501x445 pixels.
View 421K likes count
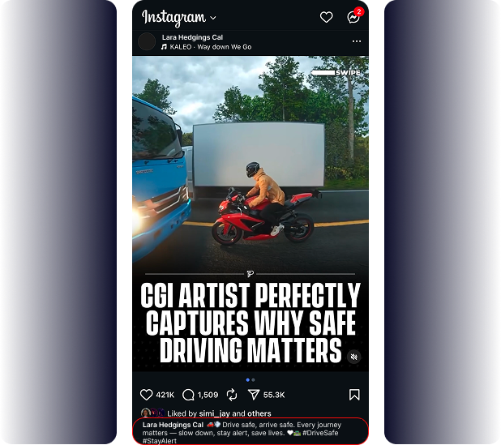pos(165,396)
